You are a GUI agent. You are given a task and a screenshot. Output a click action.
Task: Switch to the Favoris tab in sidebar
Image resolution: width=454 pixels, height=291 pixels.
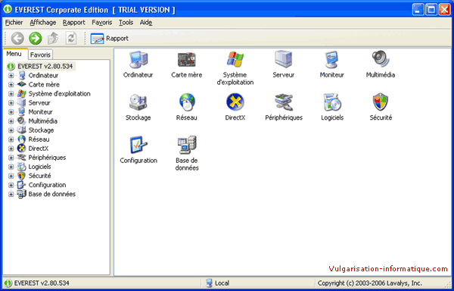click(x=41, y=55)
